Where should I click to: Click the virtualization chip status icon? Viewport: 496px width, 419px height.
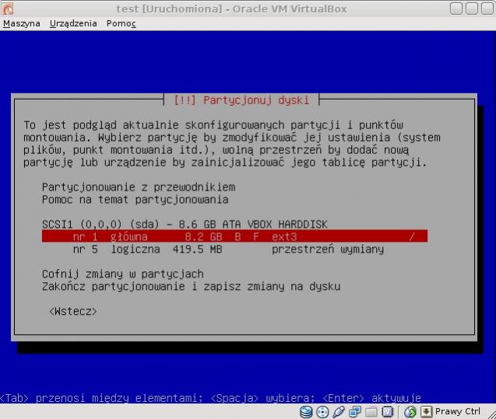[x=388, y=412]
